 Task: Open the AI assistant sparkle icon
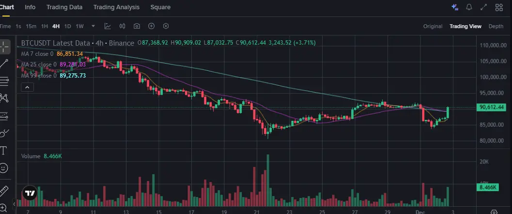[x=454, y=7]
